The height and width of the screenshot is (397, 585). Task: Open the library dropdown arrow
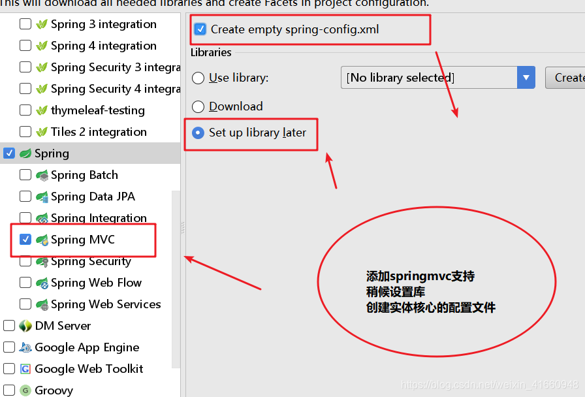pyautogui.click(x=526, y=78)
